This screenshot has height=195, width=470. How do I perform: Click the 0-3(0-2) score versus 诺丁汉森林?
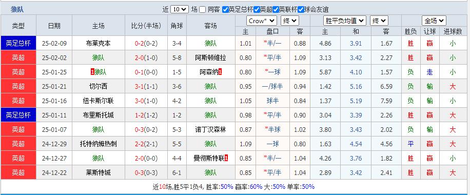pyautogui.click(x=146, y=130)
